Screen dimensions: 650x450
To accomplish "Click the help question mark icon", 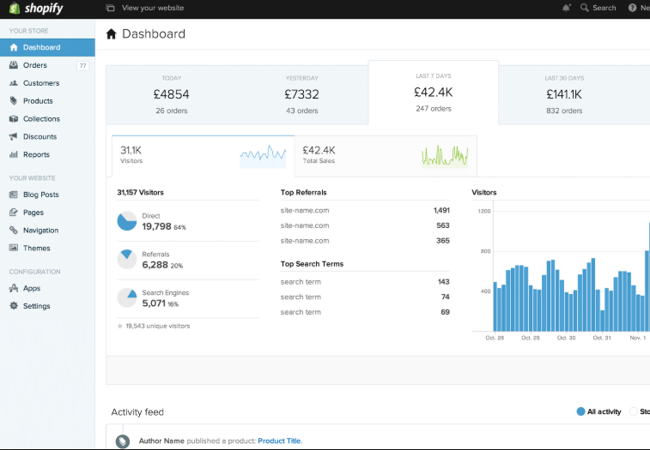I will tap(632, 8).
